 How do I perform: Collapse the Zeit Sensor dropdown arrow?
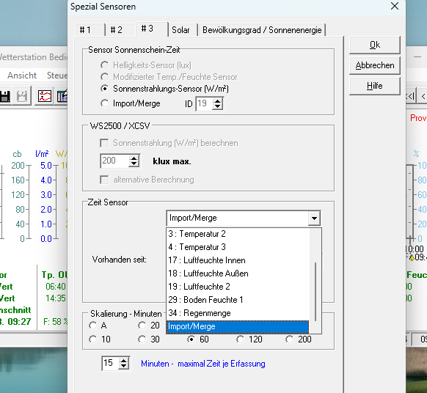[x=314, y=218]
